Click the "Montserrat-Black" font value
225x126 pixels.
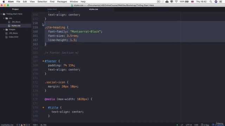pyautogui.click(x=85, y=31)
